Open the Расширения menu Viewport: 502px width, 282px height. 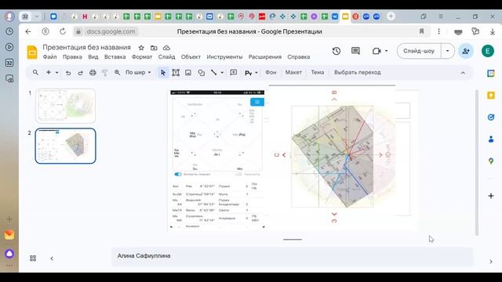(x=265, y=57)
